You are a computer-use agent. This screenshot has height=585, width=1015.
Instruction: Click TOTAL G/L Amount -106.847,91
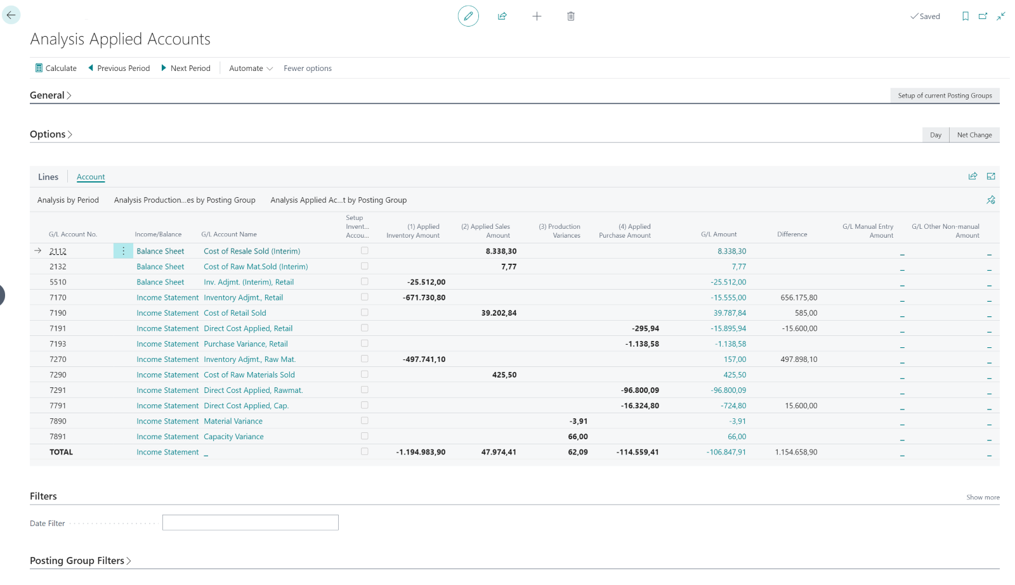(726, 452)
